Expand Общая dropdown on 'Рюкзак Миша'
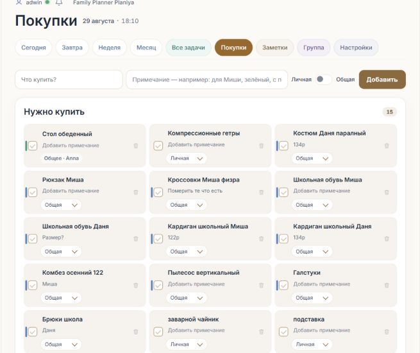Screen dimensions: 420x353 click(x=61, y=205)
